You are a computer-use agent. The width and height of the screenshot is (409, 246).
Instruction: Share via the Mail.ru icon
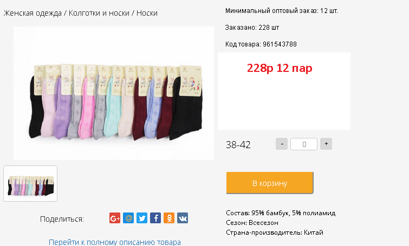128,218
